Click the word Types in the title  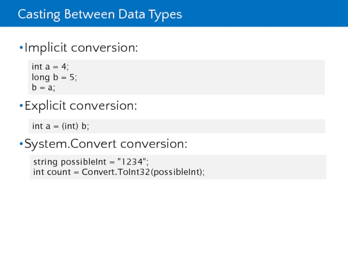click(x=165, y=15)
